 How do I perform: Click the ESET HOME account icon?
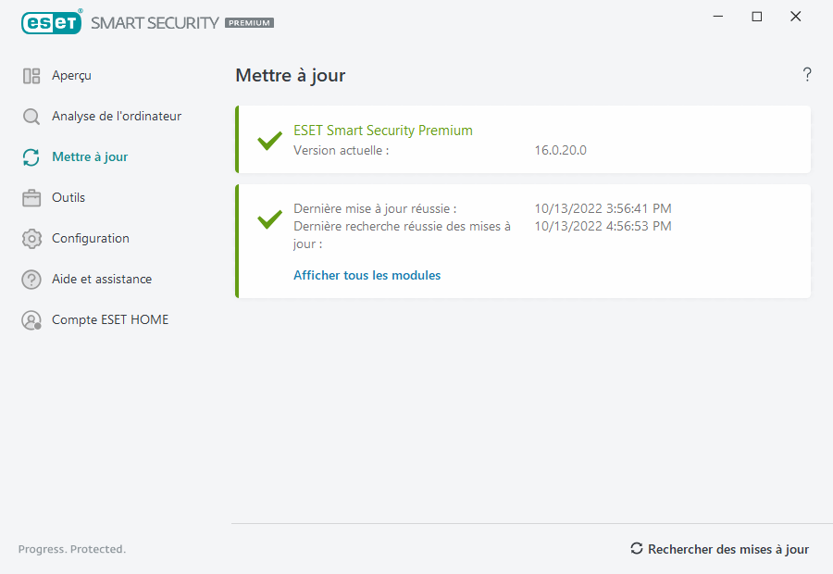tap(31, 320)
